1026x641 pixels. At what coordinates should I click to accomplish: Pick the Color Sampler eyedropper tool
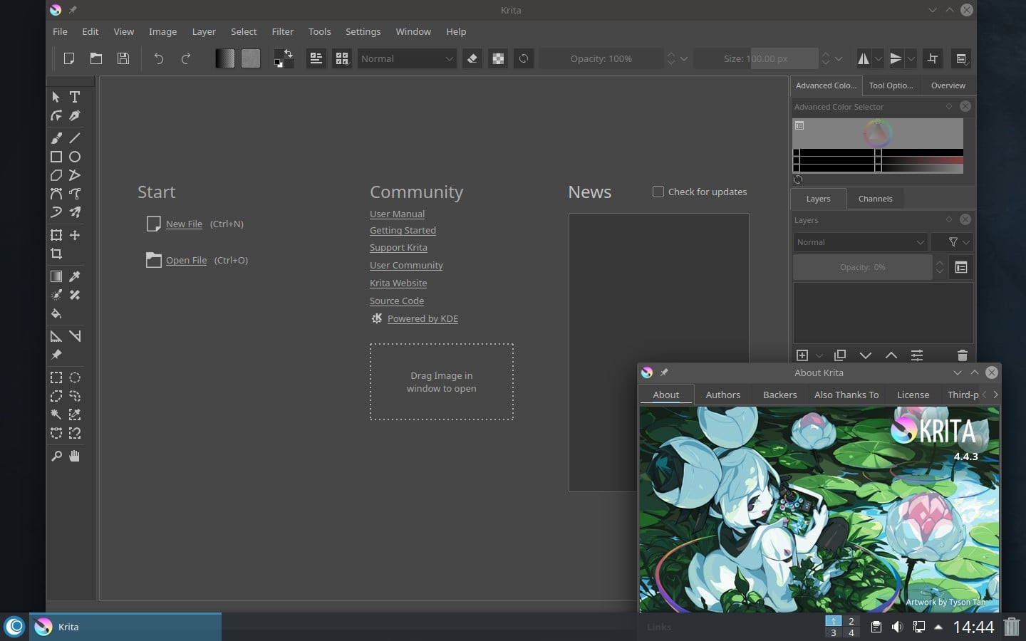(75, 276)
